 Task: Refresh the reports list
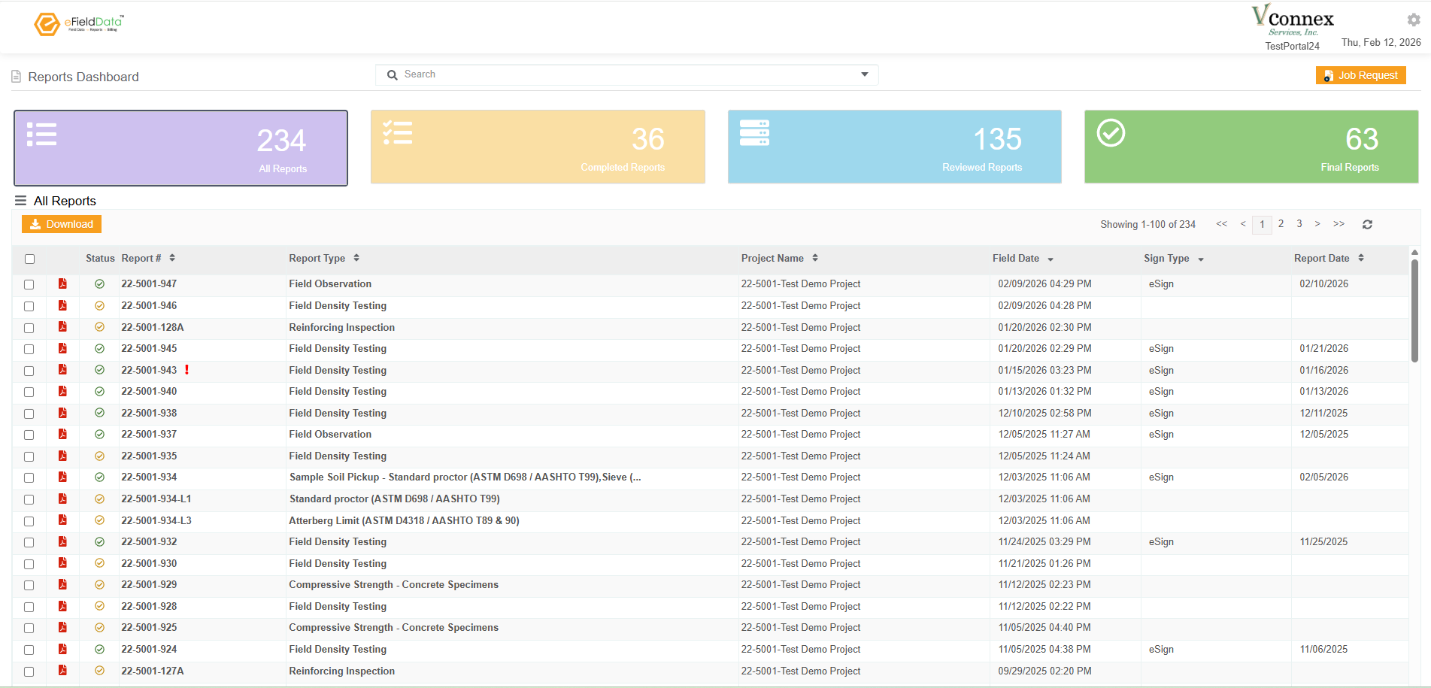pyautogui.click(x=1367, y=223)
